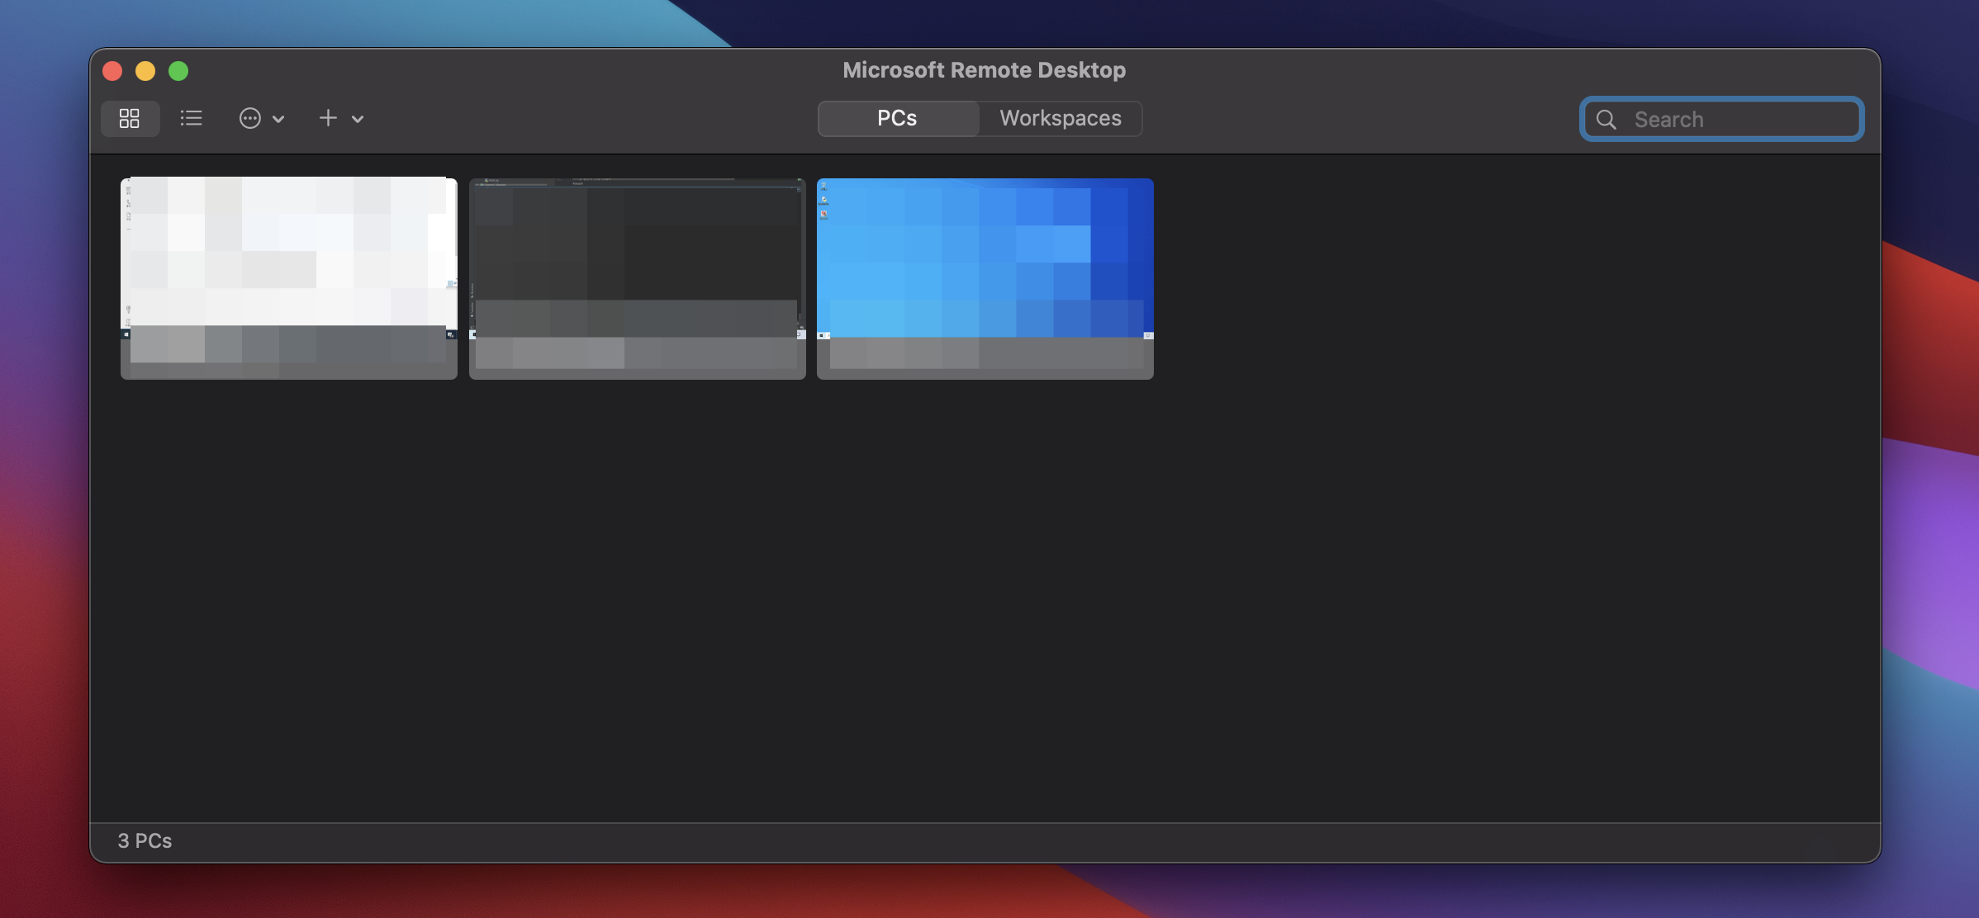The height and width of the screenshot is (918, 1979).
Task: Close the Remote Desktop window with the red button
Action: pos(112,71)
